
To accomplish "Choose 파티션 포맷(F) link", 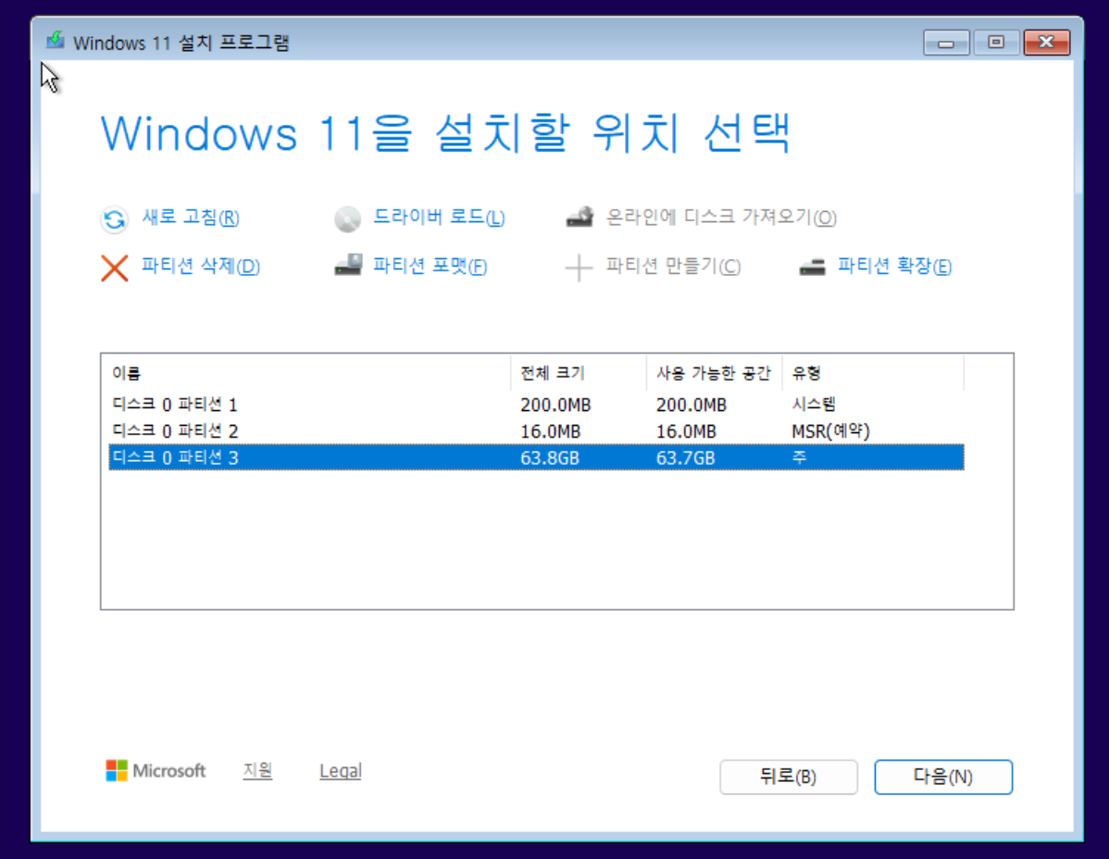I will (x=430, y=266).
